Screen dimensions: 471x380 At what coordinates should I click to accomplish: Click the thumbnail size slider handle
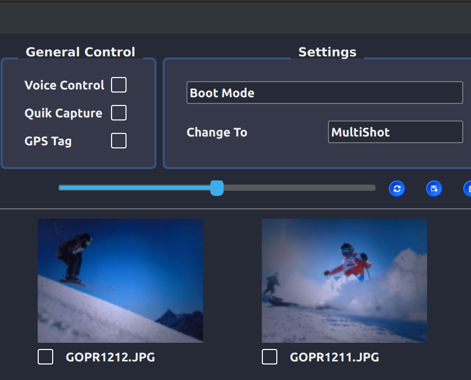pos(217,188)
